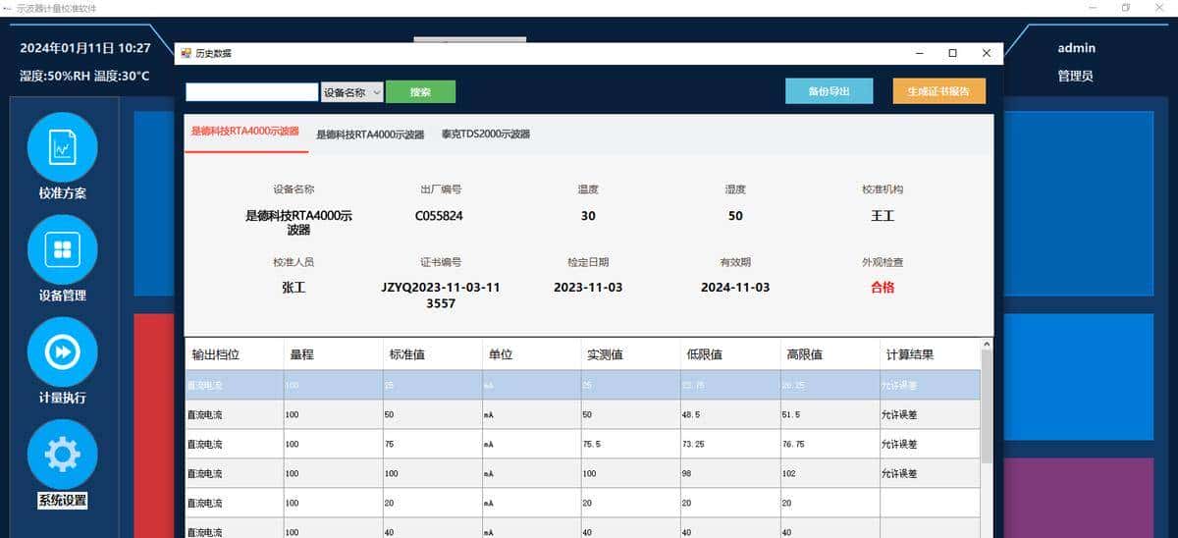Click the table vertical scrollbar thumb
Screen dimensions: 1178x538
click(987, 406)
